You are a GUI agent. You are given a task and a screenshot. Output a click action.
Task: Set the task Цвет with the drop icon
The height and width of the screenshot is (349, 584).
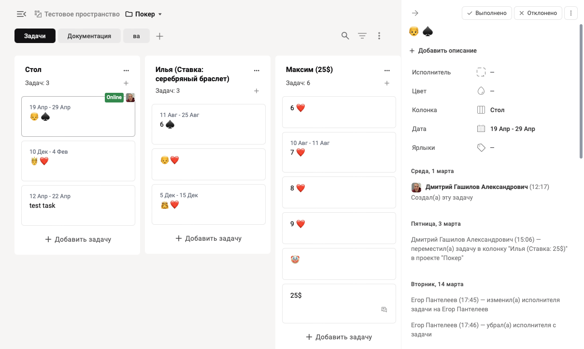(x=481, y=91)
